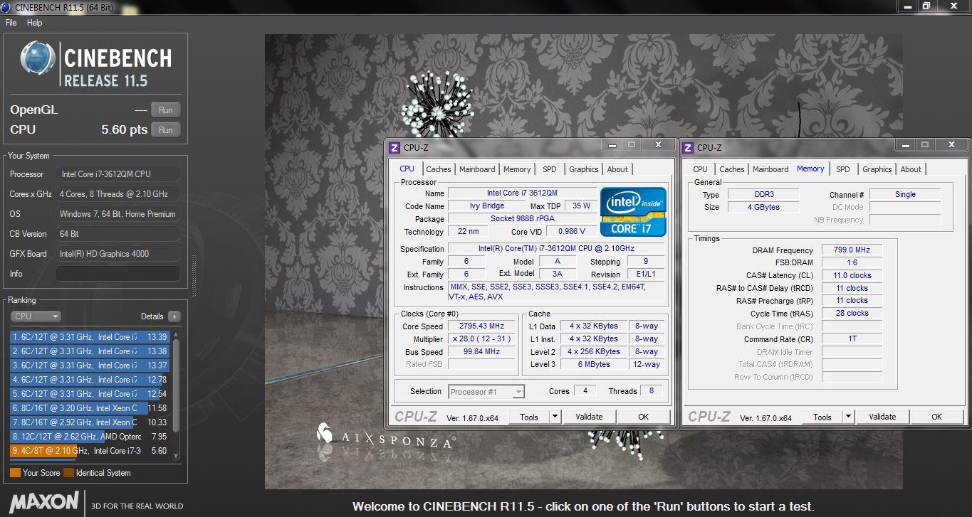Click CPU-Z icon in left window title bar
Screen dimensions: 972x517
pos(394,148)
